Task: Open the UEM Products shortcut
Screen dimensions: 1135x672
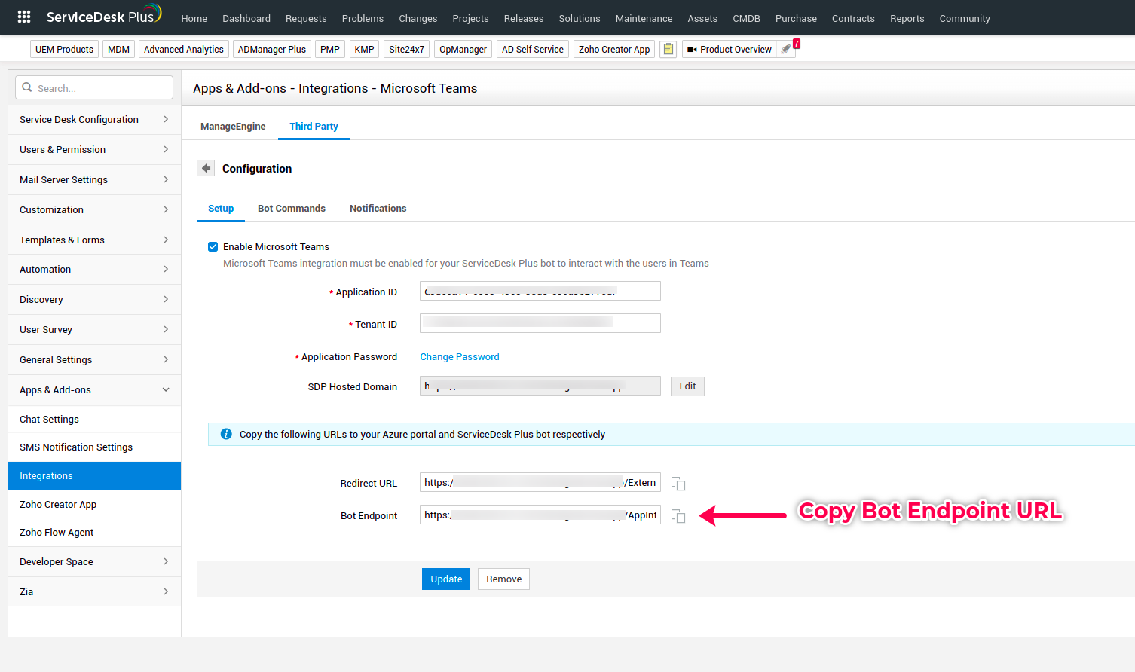Action: [x=64, y=49]
